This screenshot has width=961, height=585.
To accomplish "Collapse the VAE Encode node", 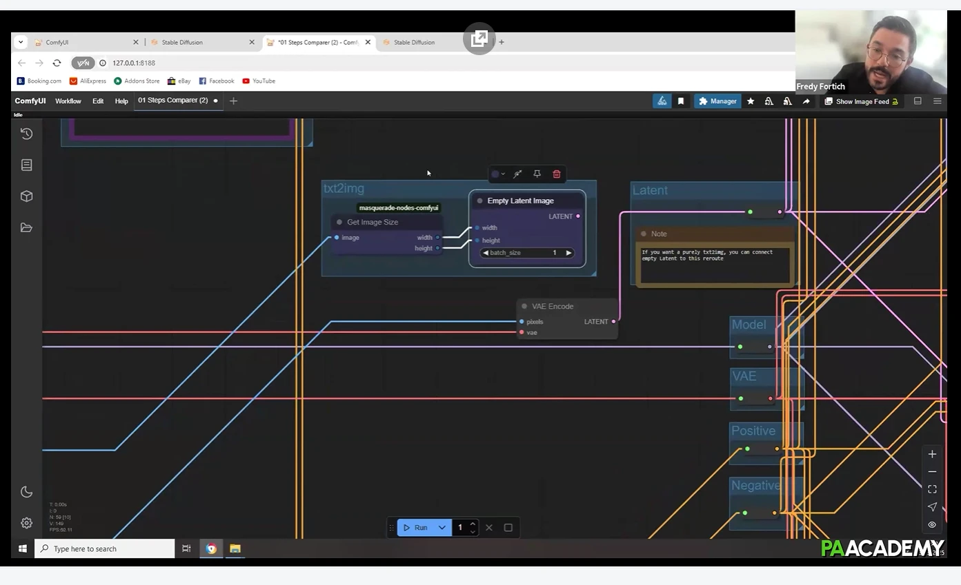I will pos(524,307).
